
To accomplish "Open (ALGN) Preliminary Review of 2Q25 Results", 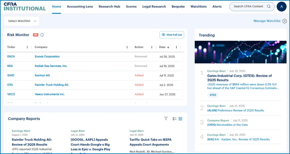I will coord(236,111).
